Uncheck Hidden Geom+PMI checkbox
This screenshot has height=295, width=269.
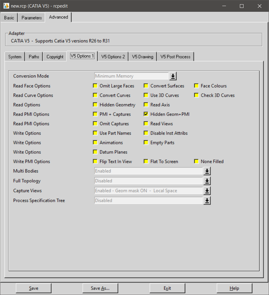[x=146, y=114]
